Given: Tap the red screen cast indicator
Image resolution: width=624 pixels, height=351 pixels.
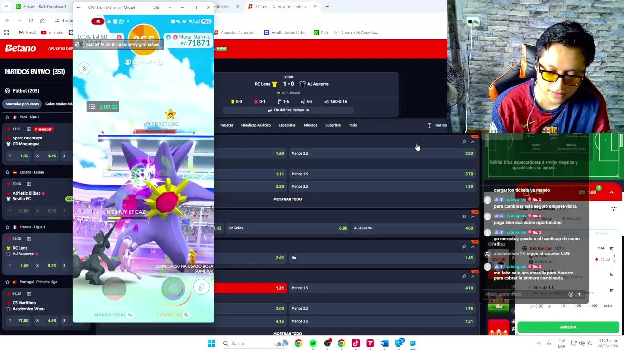Looking at the screenshot, I should coord(98,21).
